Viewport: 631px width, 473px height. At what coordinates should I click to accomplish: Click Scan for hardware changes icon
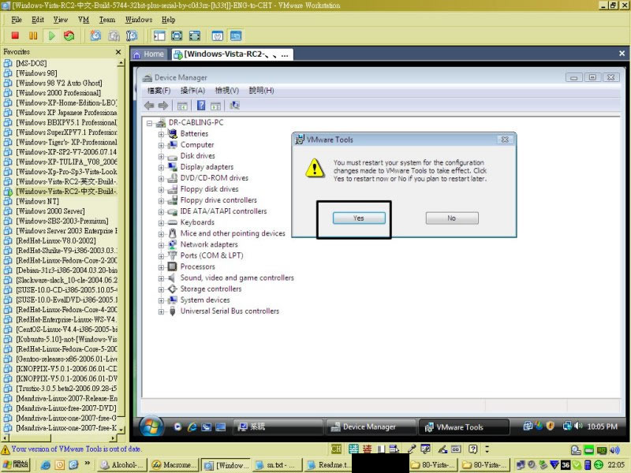pyautogui.click(x=234, y=106)
